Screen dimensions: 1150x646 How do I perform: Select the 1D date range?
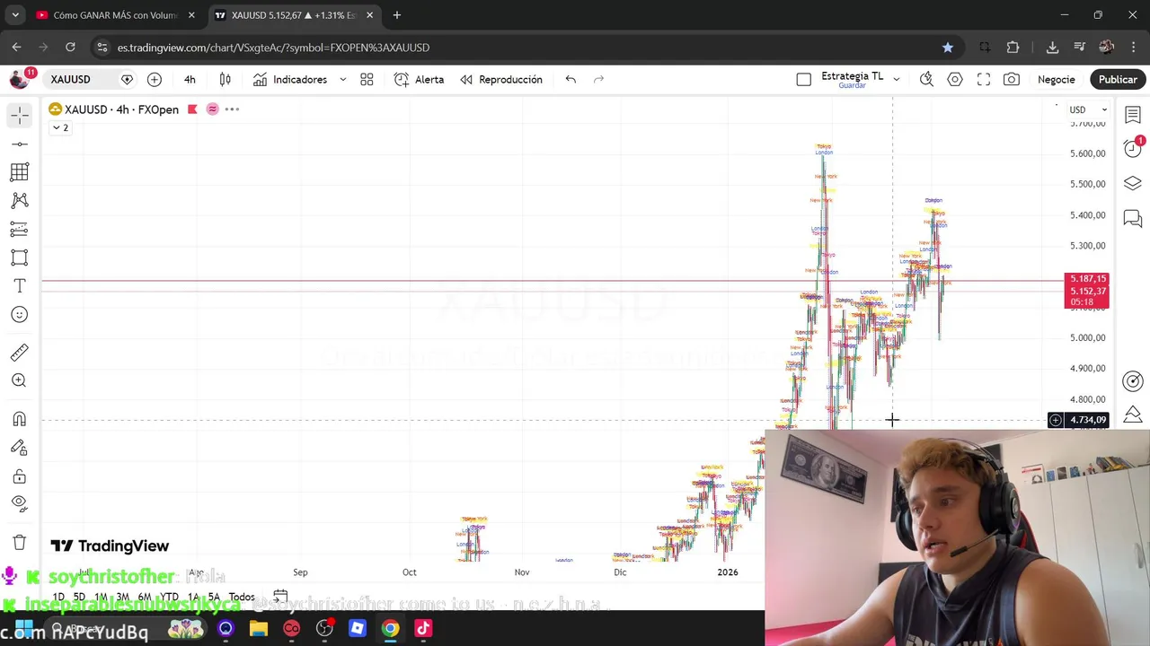tap(58, 597)
